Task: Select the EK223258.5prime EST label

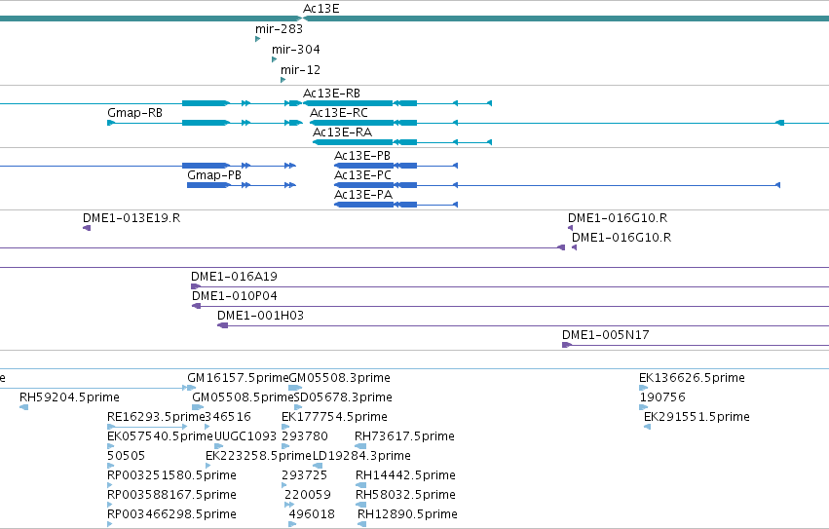Action: [x=258, y=456]
